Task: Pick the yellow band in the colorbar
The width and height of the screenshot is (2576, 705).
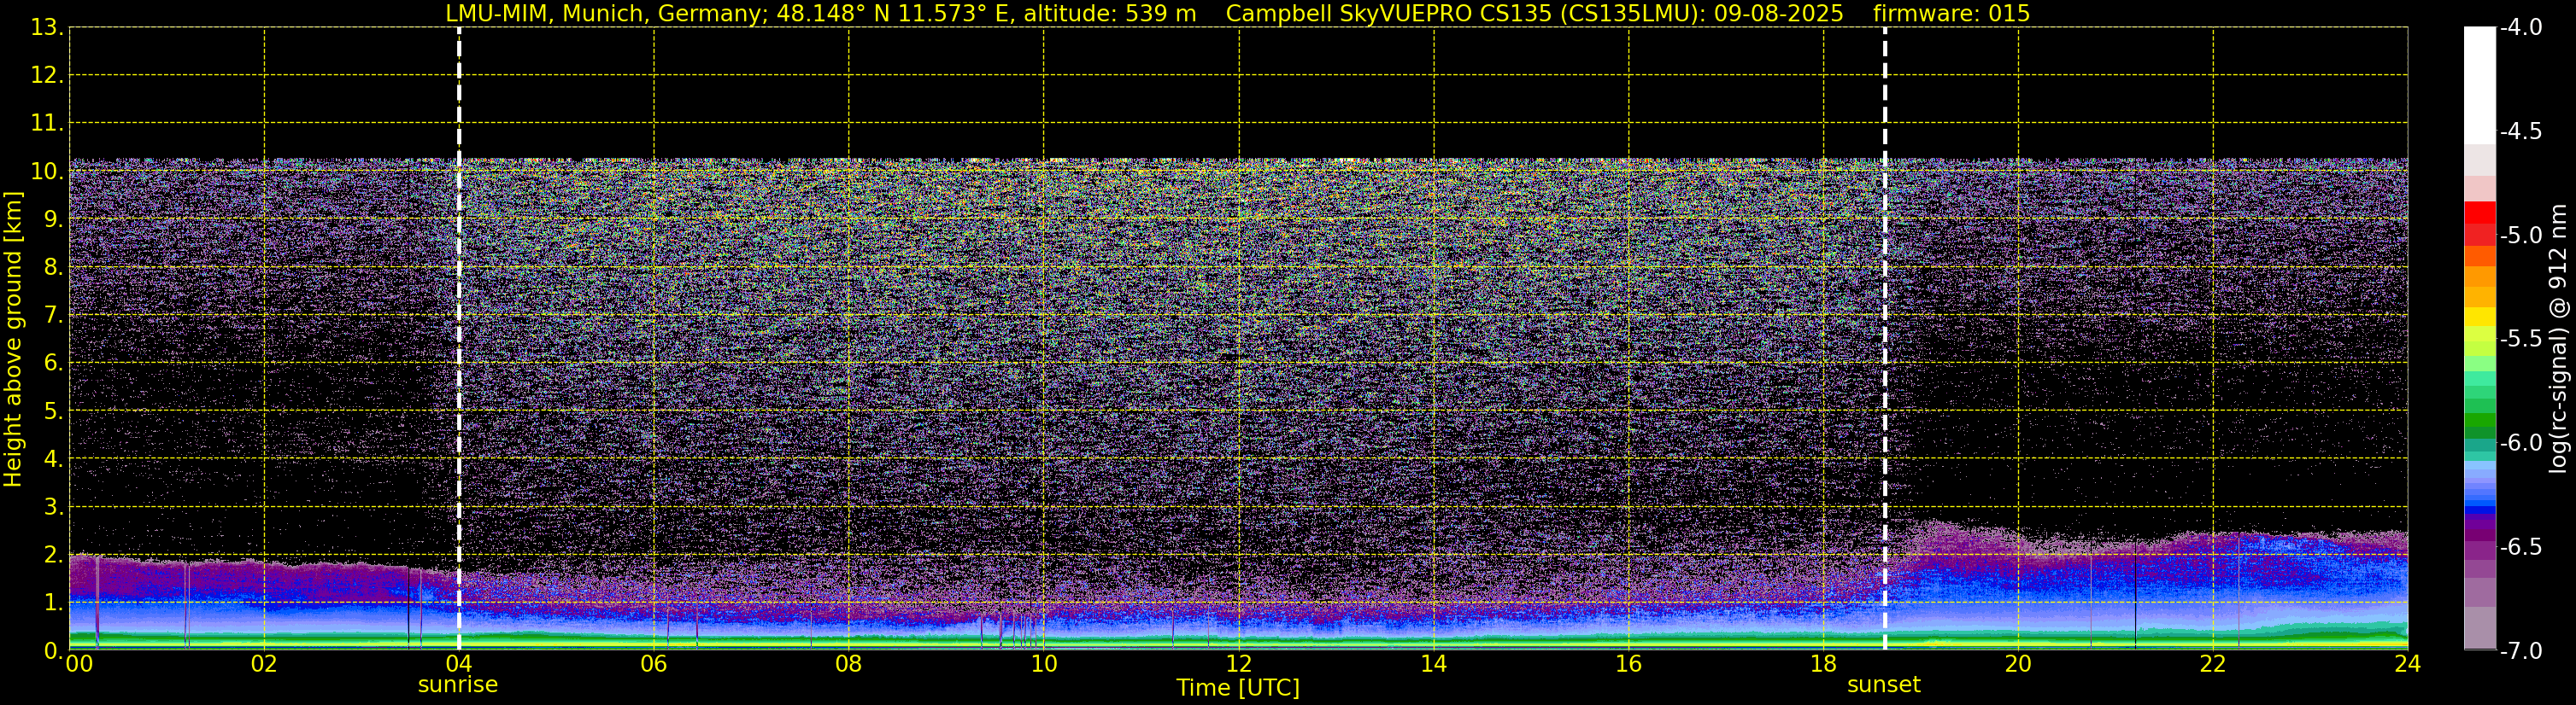Action: [2480, 318]
